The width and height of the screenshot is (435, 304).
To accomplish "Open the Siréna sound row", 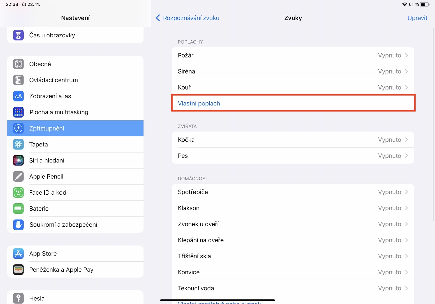I will click(x=293, y=71).
